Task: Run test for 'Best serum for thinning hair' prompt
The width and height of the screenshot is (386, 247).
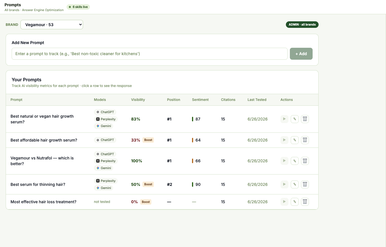Action: (x=284, y=184)
